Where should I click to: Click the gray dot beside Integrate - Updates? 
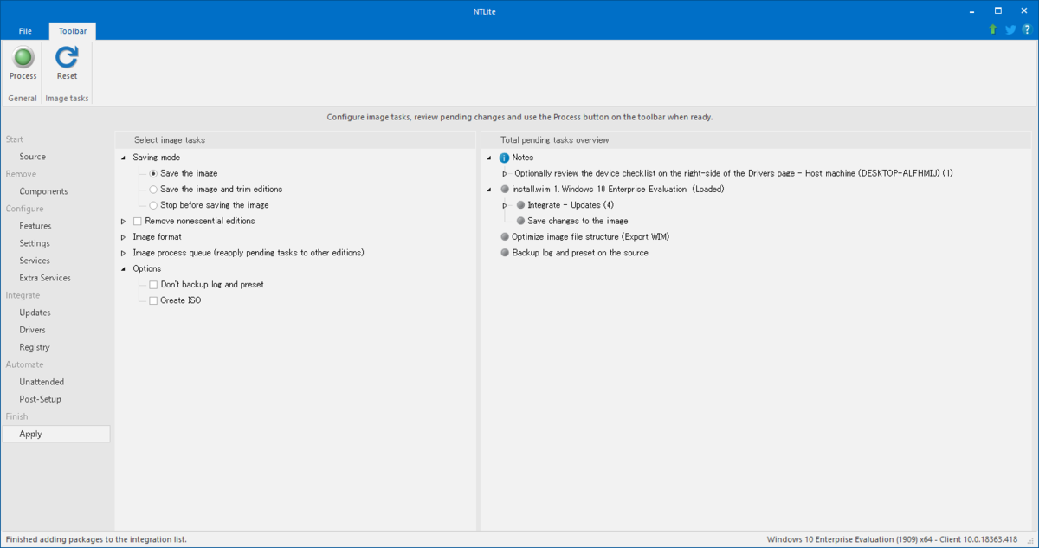(520, 205)
